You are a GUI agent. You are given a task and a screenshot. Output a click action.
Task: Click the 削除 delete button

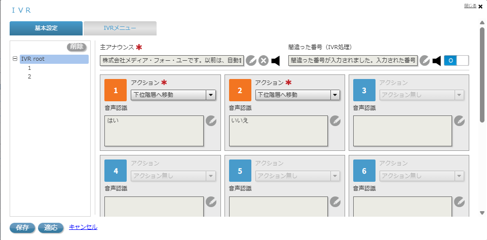(77, 47)
